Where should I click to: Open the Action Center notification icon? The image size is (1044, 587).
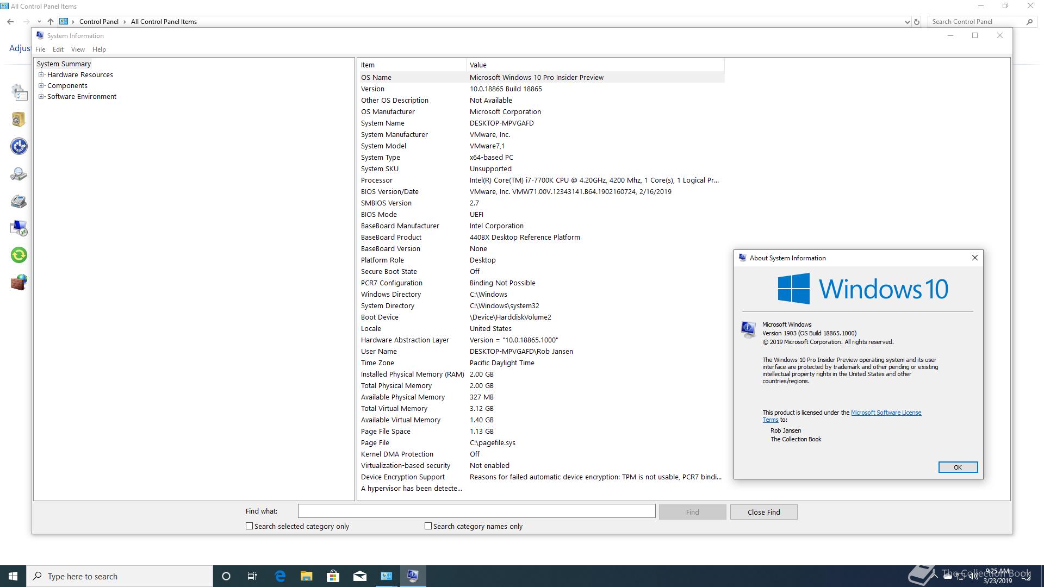coord(1026,577)
